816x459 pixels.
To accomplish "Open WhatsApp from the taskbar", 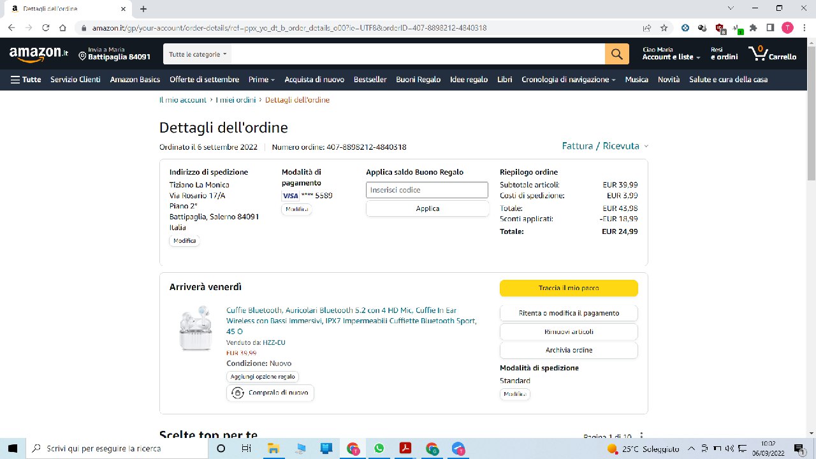I will pos(379,448).
